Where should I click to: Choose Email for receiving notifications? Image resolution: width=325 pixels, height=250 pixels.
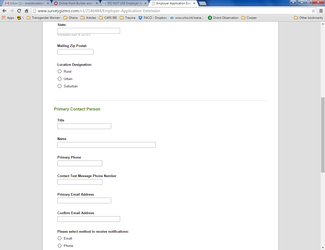[x=60, y=238]
